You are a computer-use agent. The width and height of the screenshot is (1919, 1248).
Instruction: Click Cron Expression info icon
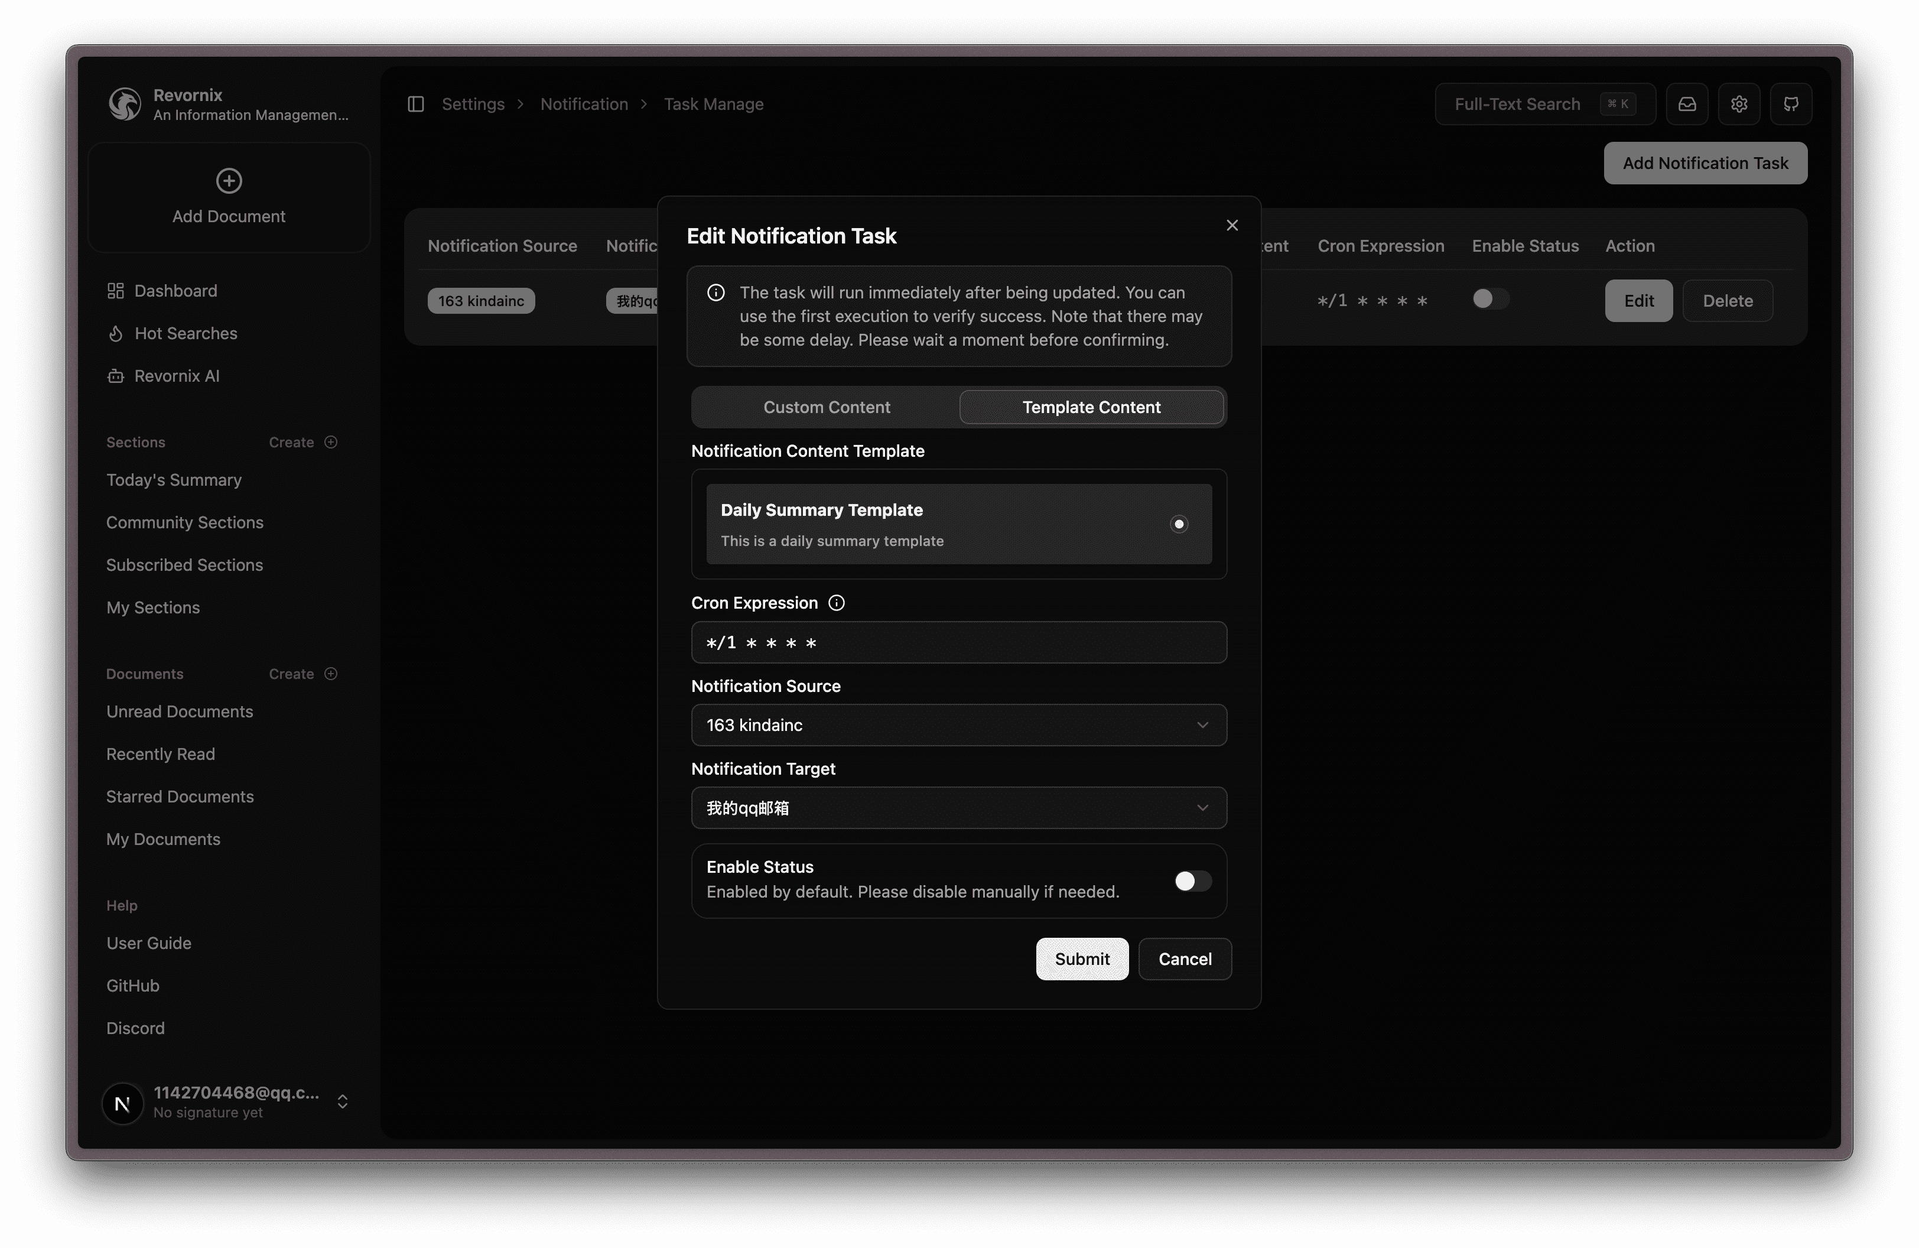(837, 603)
